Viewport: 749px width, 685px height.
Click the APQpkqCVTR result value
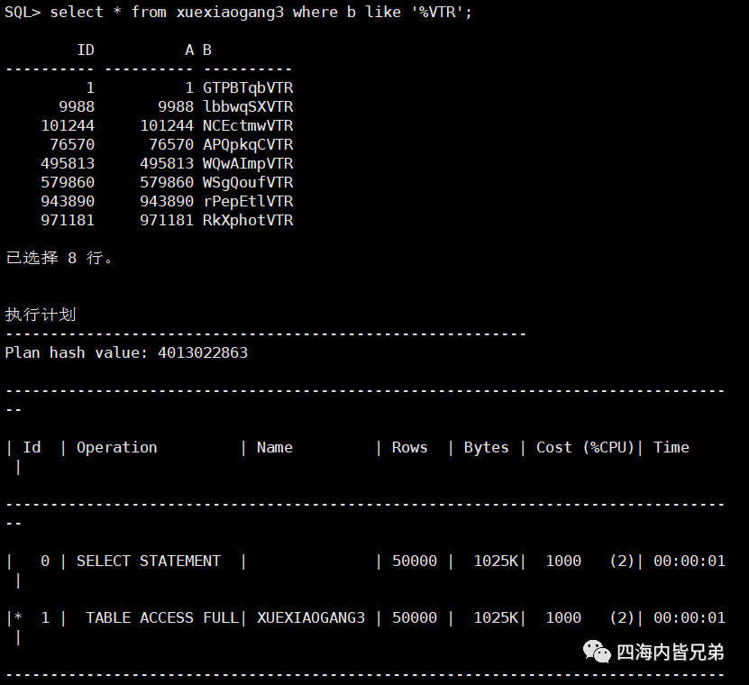tap(248, 145)
